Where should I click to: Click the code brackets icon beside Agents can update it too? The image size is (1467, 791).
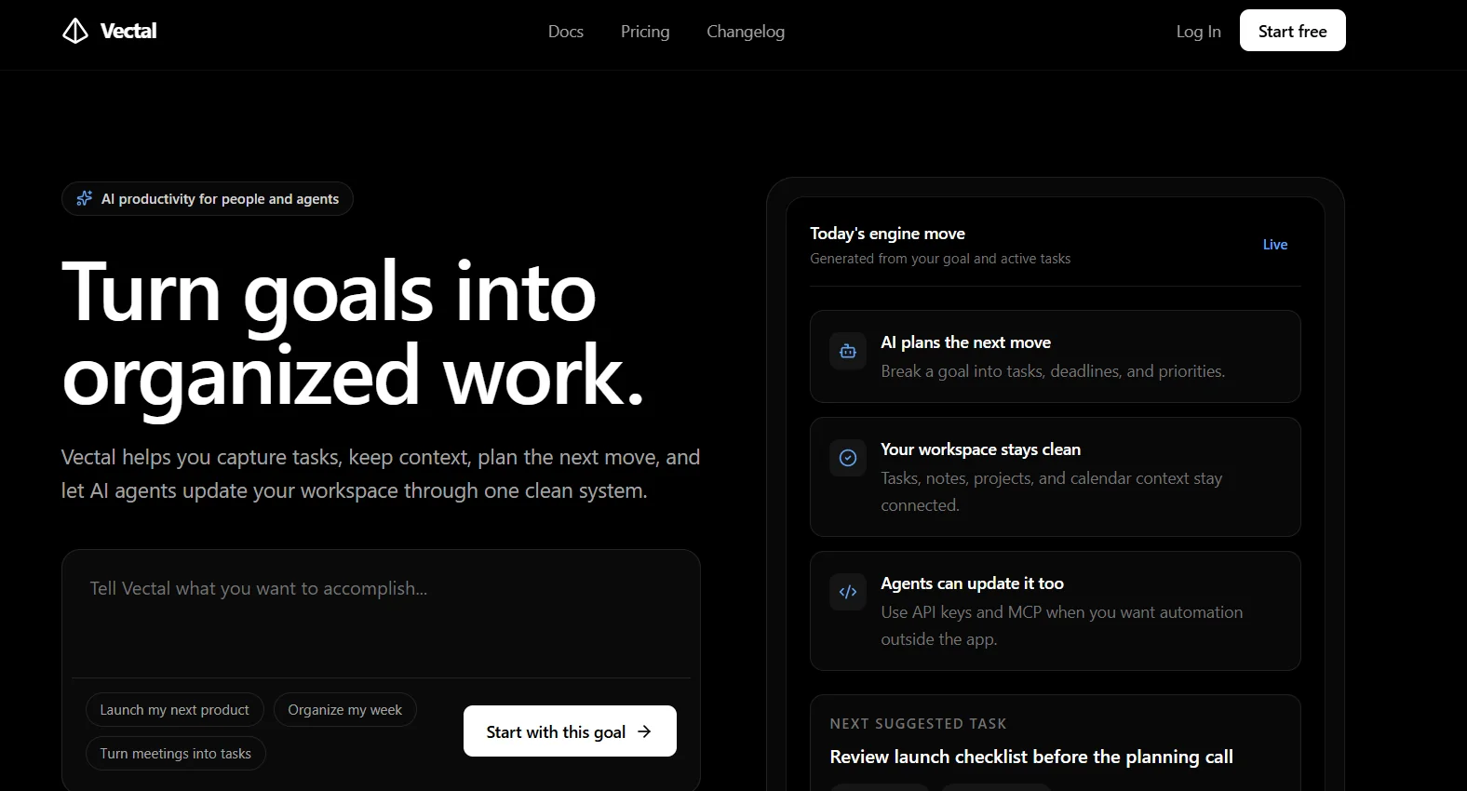click(x=848, y=592)
